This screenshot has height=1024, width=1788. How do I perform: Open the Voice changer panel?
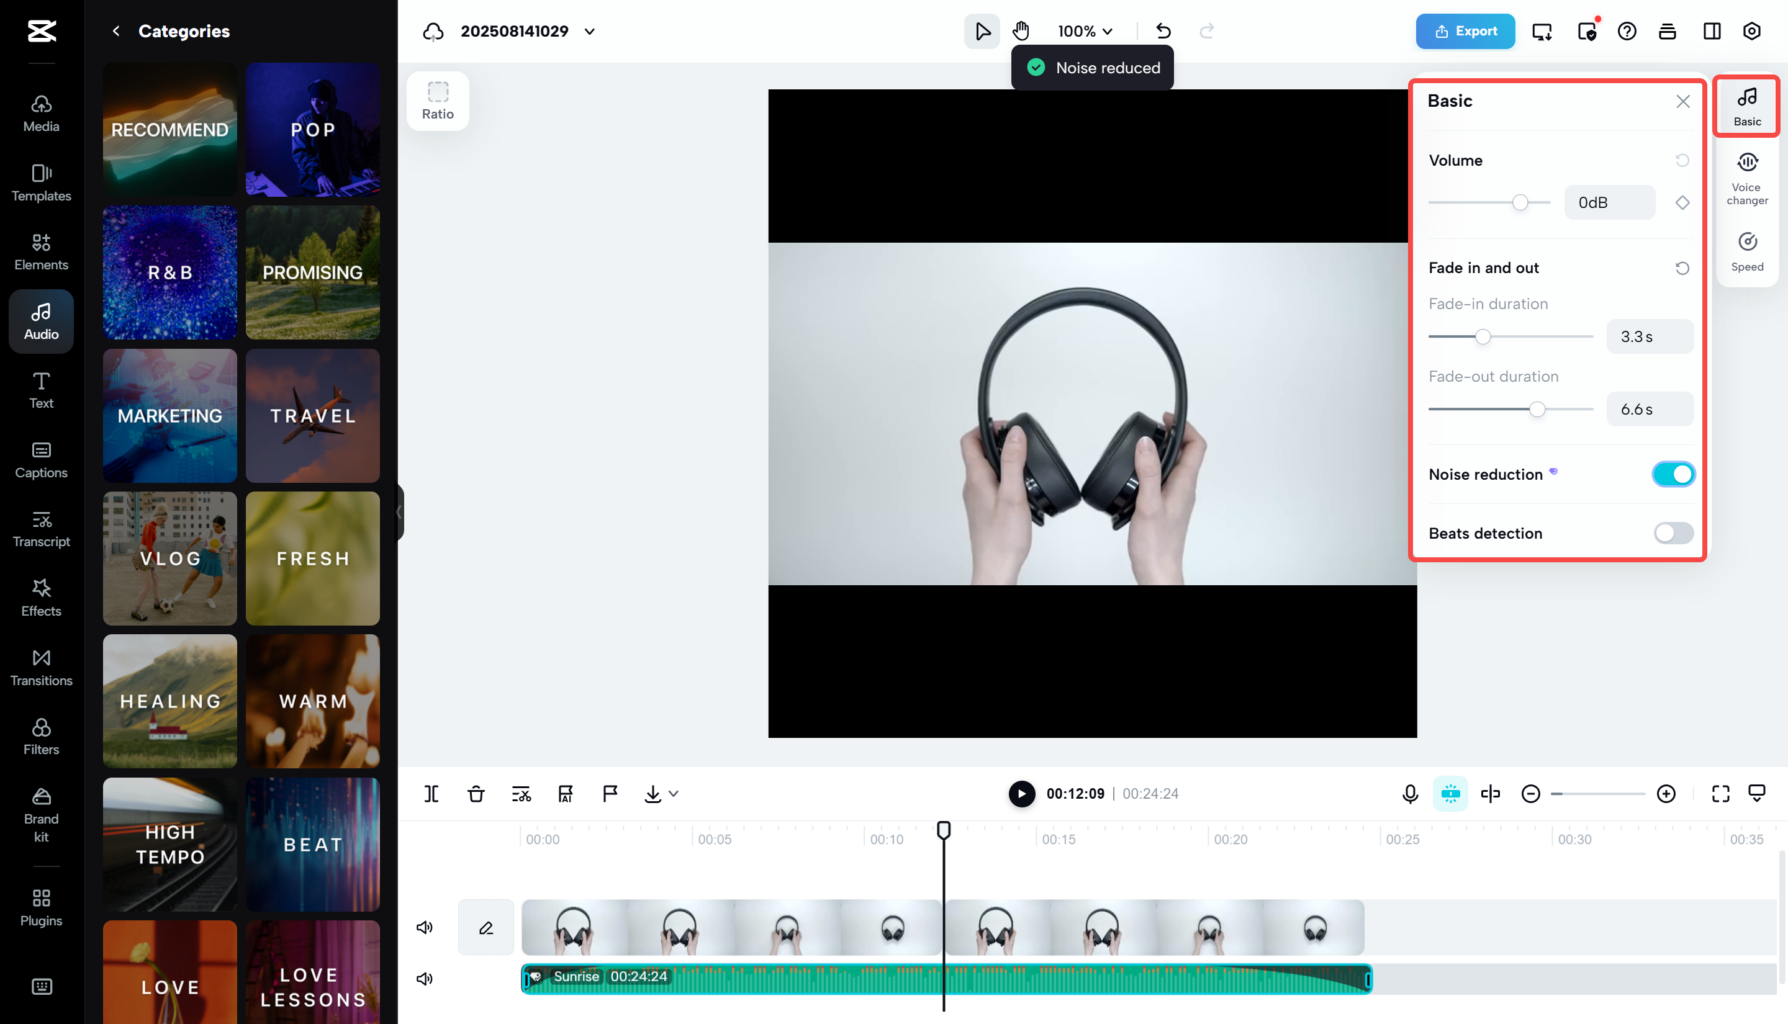1746,178
